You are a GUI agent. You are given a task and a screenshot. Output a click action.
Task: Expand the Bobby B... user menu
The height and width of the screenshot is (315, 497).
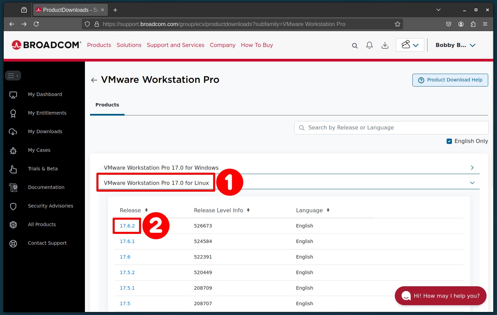coord(455,45)
